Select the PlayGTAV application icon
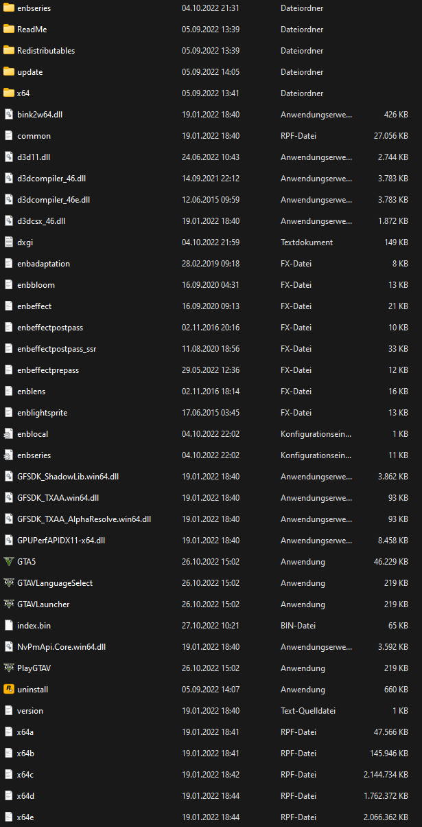 coord(9,668)
